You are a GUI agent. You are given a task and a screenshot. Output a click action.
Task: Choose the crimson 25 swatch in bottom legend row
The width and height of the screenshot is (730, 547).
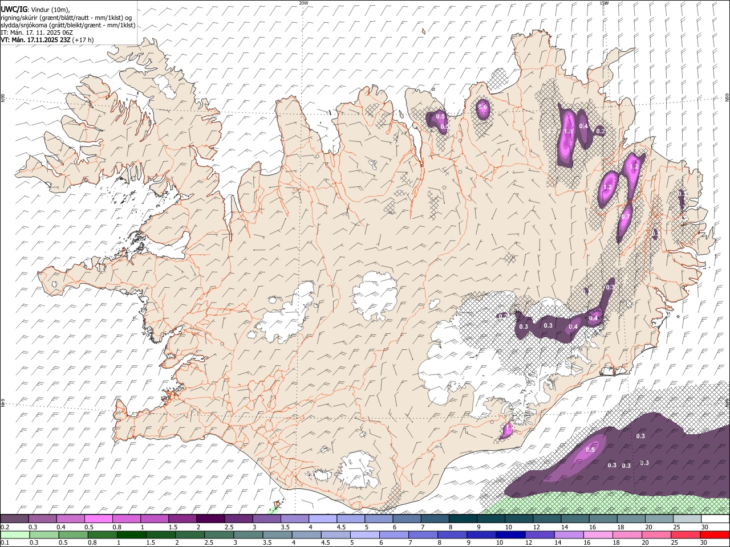(x=686, y=535)
